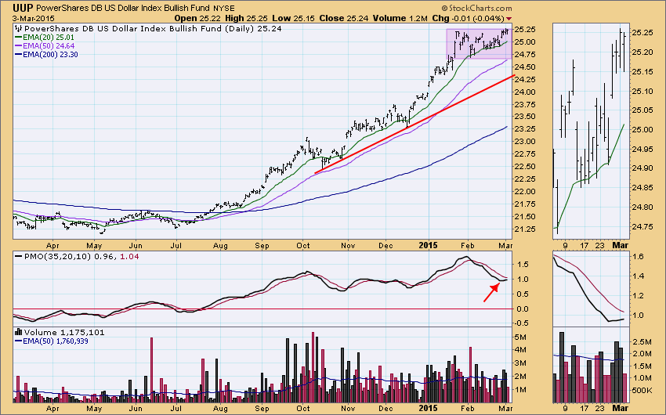Click the 24.85 label on zoomed price axis
This screenshot has width=666, height=415.
[642, 188]
